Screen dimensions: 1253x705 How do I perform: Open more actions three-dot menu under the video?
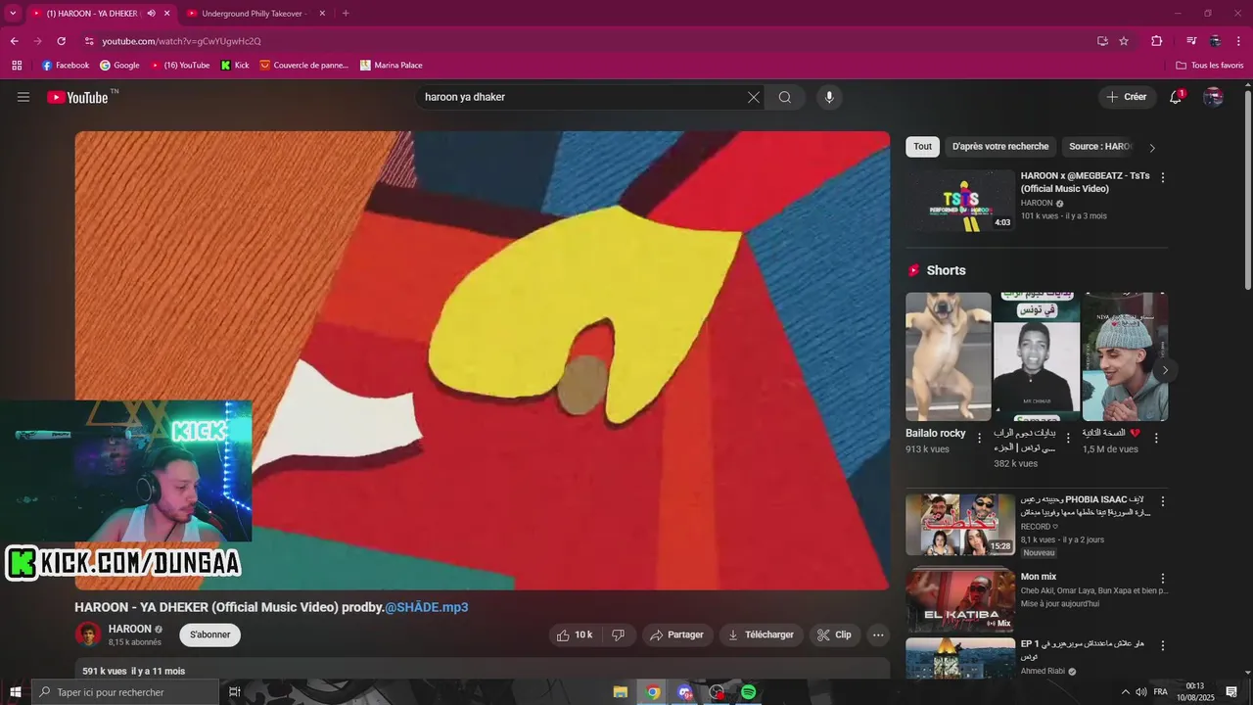878,634
